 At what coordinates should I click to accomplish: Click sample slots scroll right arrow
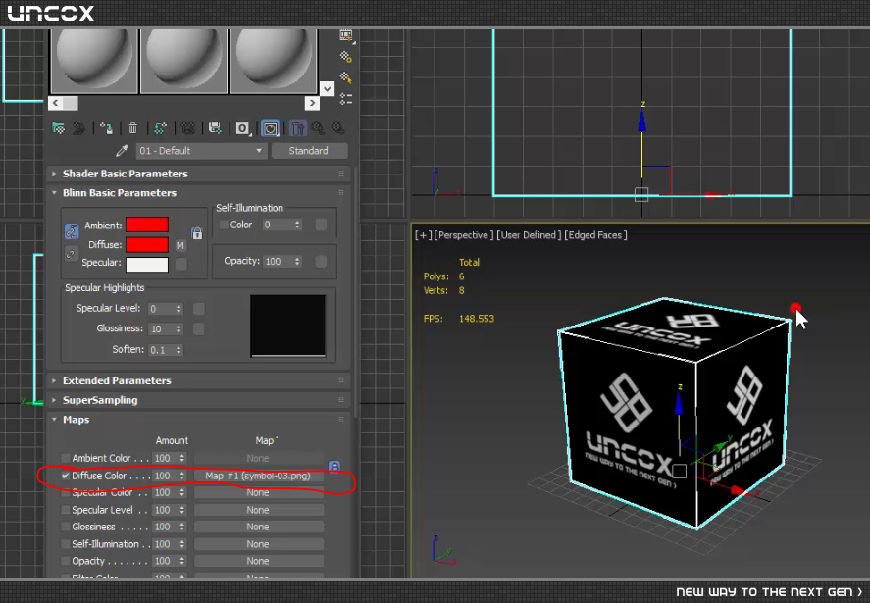click(312, 103)
